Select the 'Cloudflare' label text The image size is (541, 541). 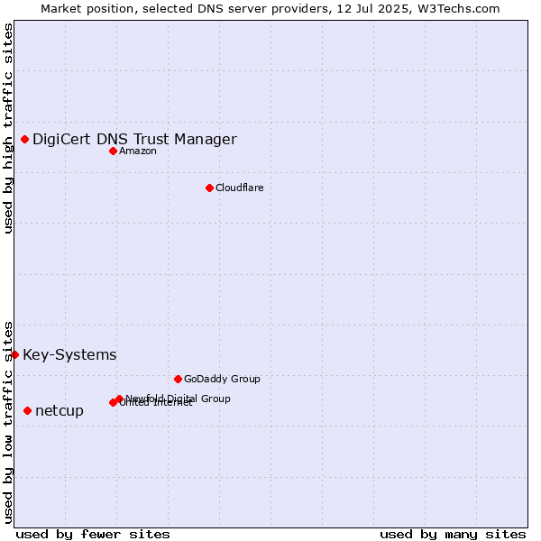point(240,188)
